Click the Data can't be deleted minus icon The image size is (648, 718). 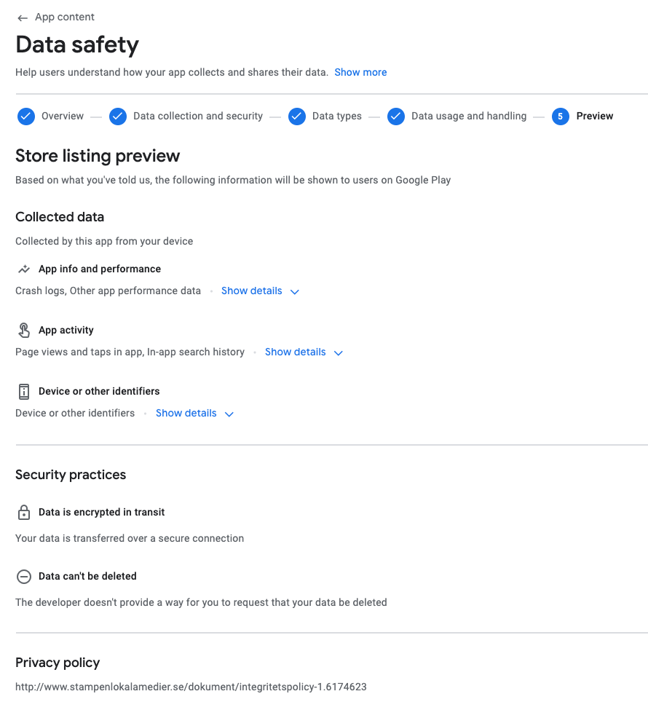[x=24, y=577]
